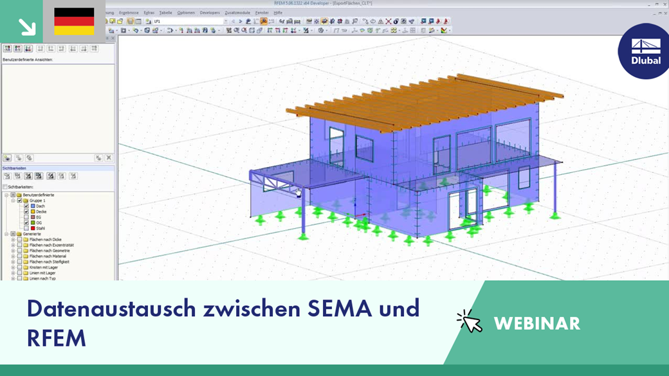669x376 pixels.
Task: Select the Gruppe 1 label
Action: point(37,201)
